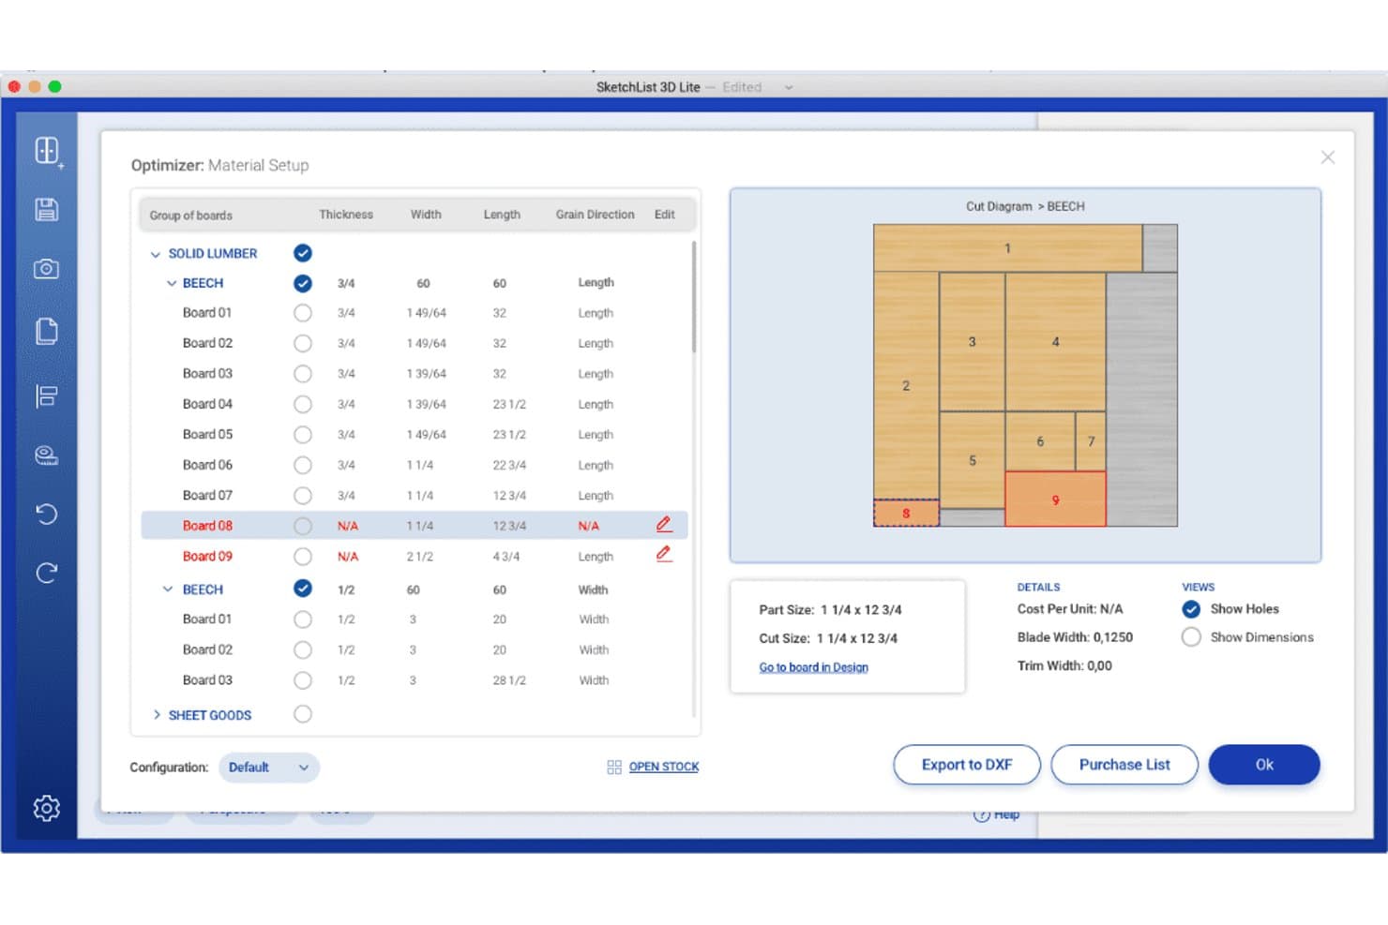This screenshot has width=1388, height=925.
Task: Click the grid icon beside Open Stock
Action: (x=614, y=767)
